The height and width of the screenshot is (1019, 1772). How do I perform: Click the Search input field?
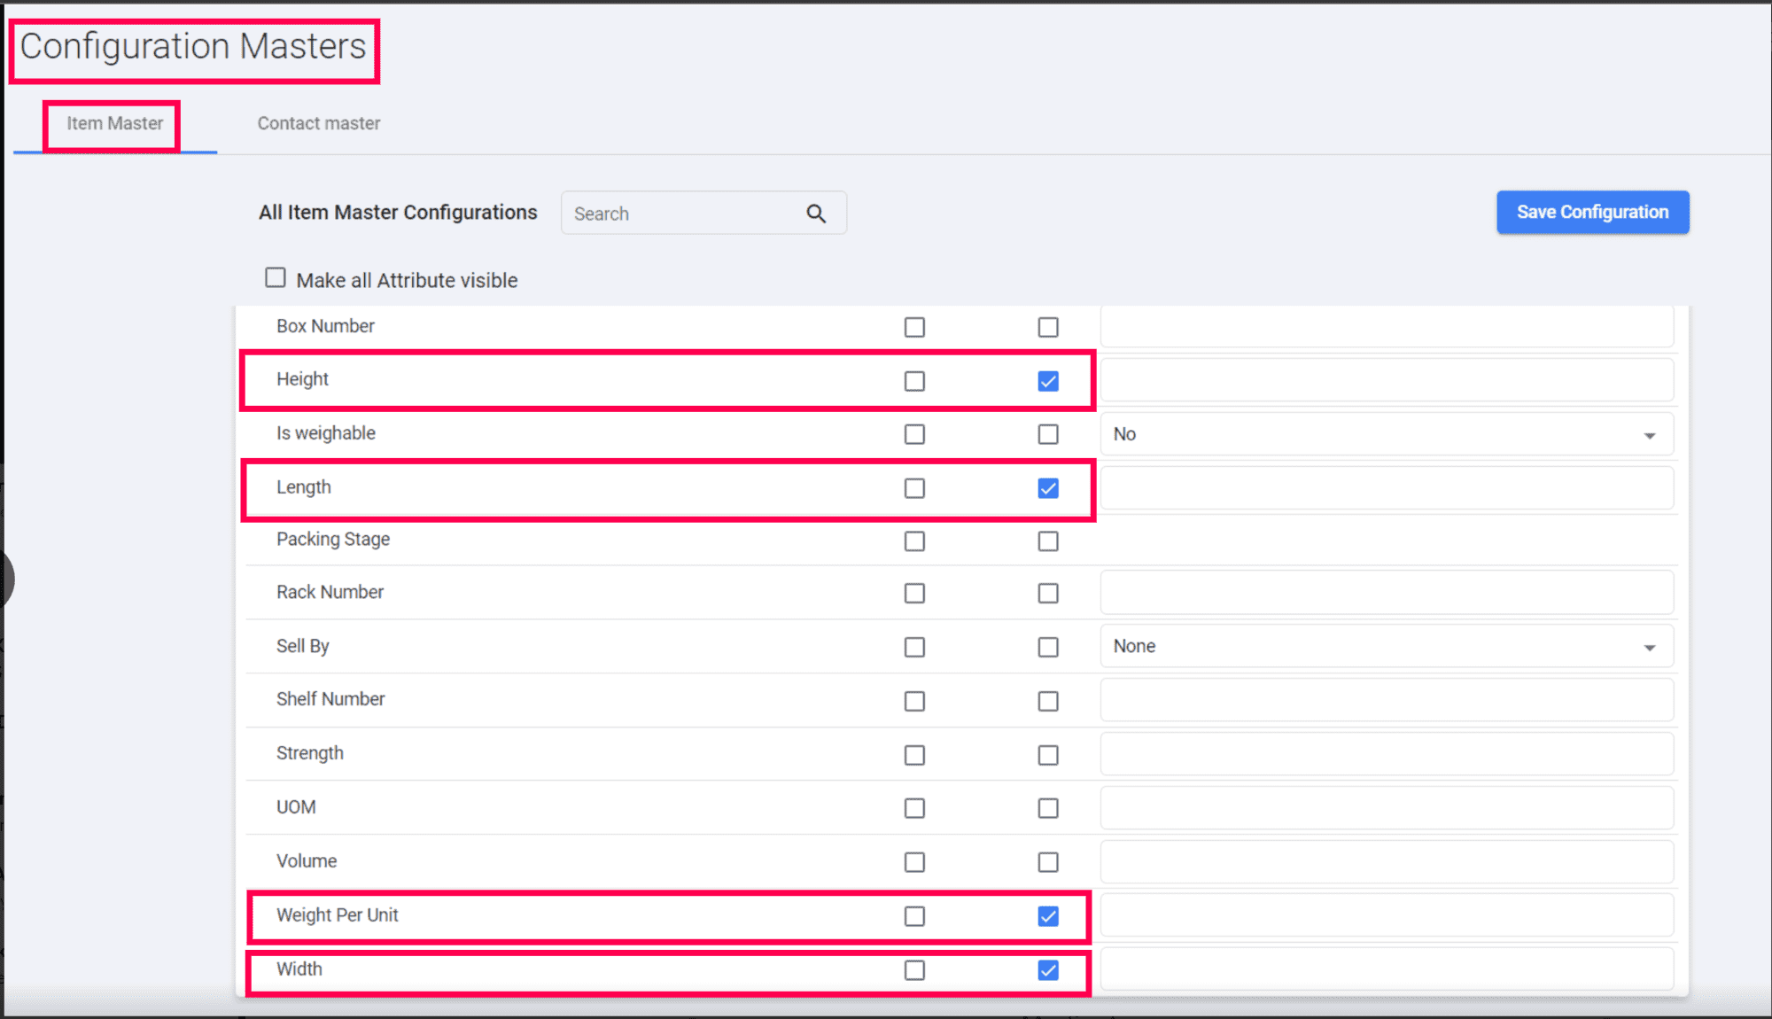point(682,214)
